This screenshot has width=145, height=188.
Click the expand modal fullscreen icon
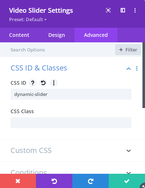point(108,10)
